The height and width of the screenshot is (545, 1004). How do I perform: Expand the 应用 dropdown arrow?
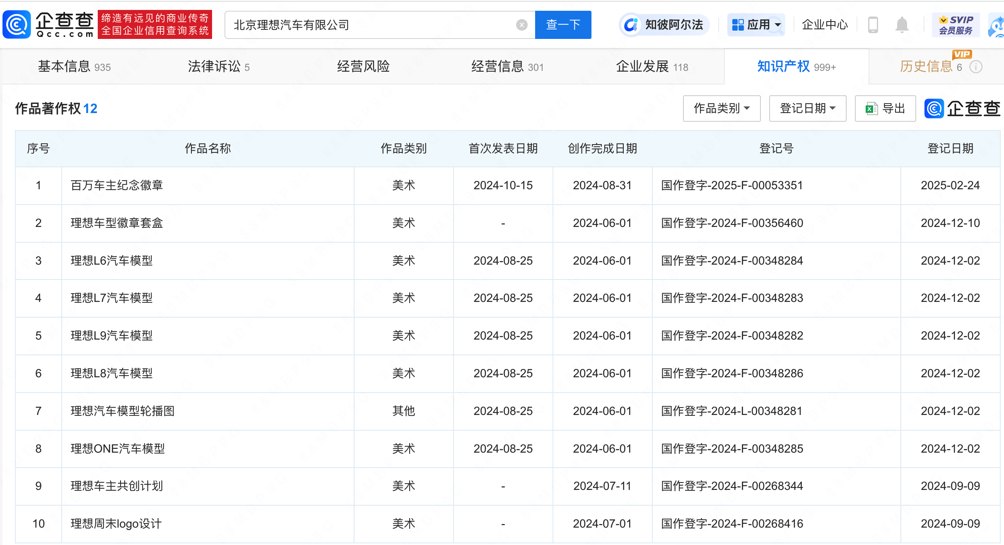pos(778,25)
